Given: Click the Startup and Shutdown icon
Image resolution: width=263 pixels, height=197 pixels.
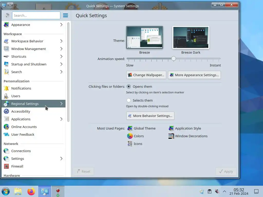Looking at the screenshot, I should point(6,64).
